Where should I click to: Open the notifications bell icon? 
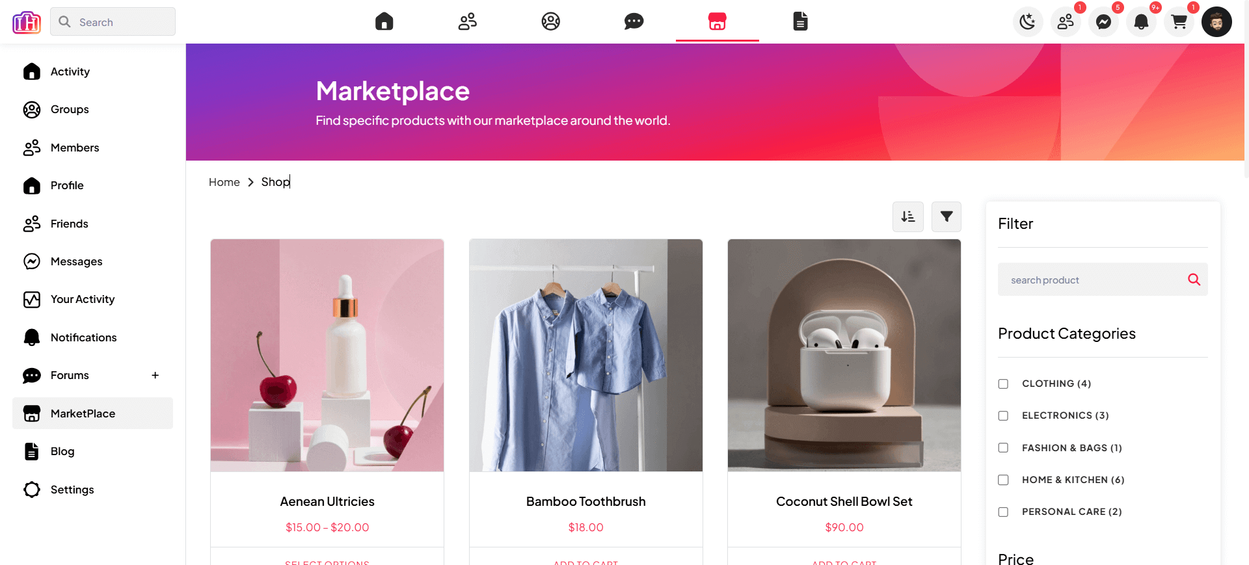click(1141, 22)
